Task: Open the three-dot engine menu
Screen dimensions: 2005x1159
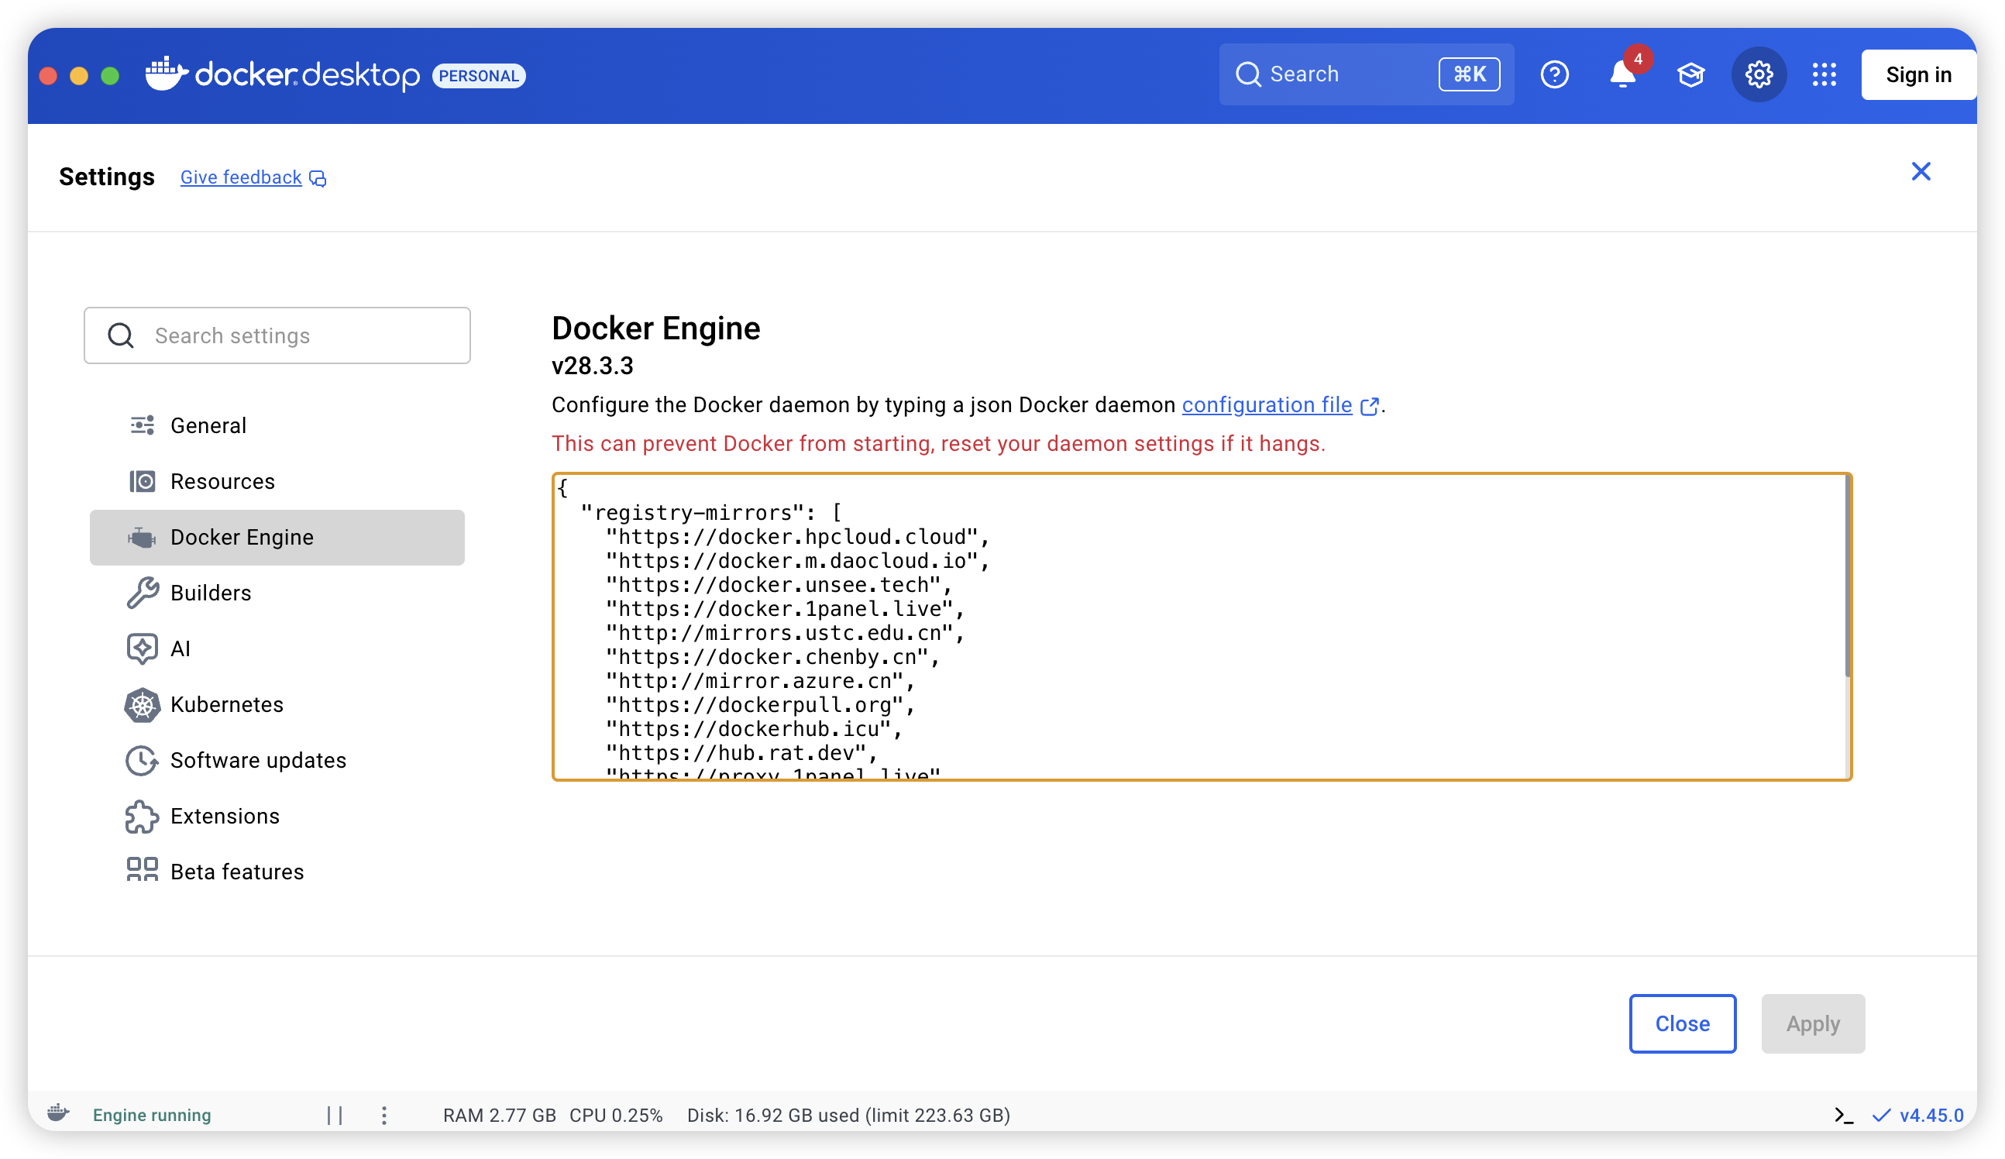Action: point(384,1116)
